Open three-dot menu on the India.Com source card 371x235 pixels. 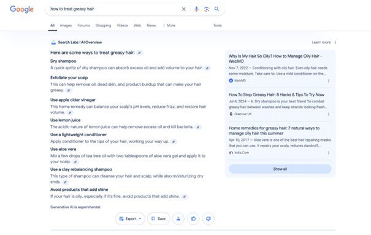pos(329,153)
